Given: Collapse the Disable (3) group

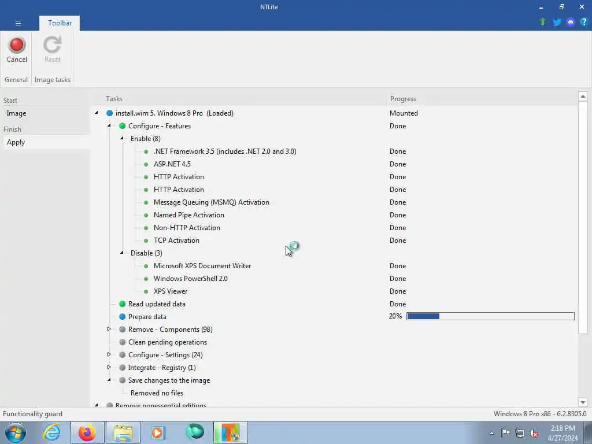Looking at the screenshot, I should [121, 253].
